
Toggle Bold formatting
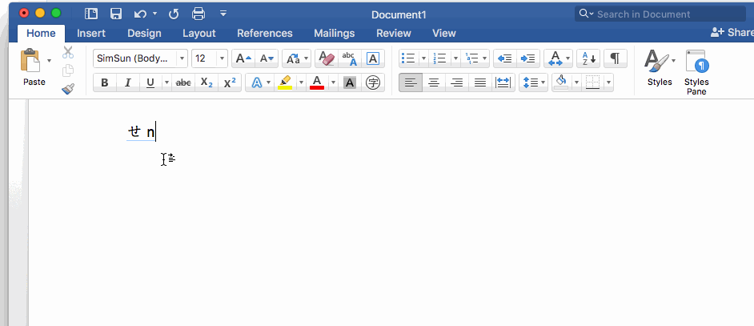pos(105,83)
